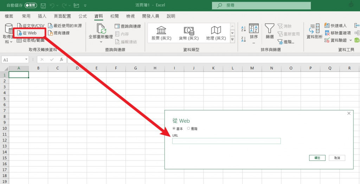
Task: Select column H header
Action: click(x=155, y=68)
